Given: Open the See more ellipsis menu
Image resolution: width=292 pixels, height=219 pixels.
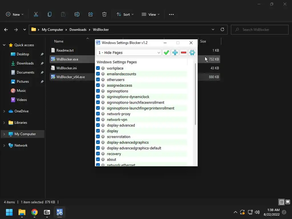Looking at the screenshot, I should coord(171,14).
